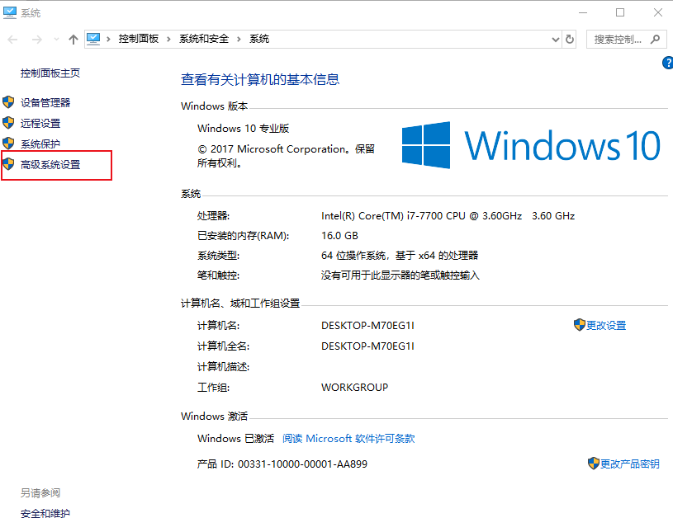
Task: Click the product ID 00331-10000-00001-AA899
Action: (x=302, y=464)
